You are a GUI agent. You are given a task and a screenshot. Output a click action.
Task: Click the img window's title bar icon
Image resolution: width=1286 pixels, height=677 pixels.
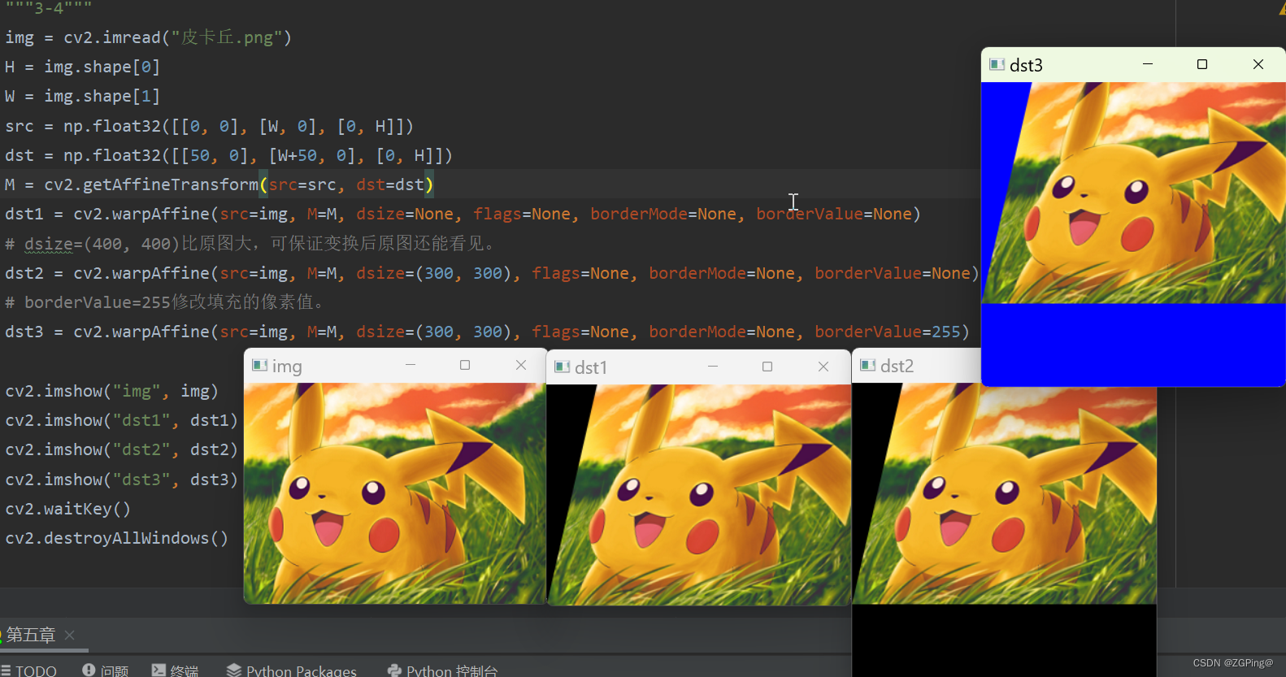(260, 366)
